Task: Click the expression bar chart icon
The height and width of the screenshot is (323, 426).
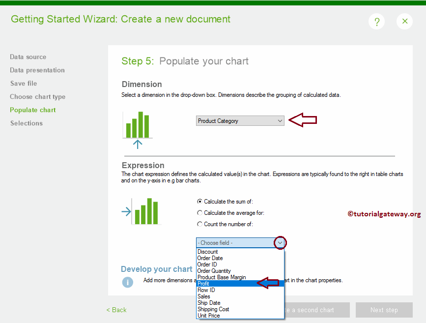Action: [147, 211]
